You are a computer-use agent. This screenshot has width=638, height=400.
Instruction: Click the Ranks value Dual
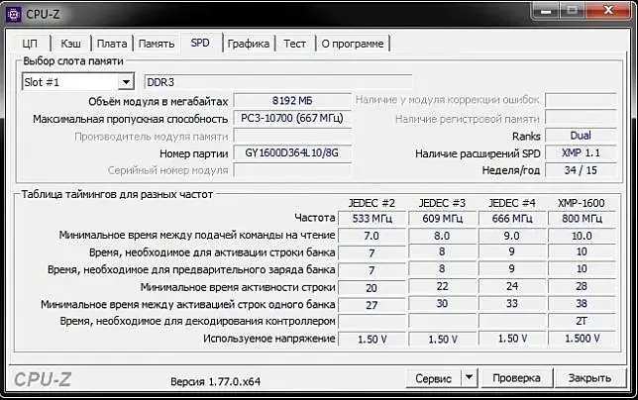[581, 136]
